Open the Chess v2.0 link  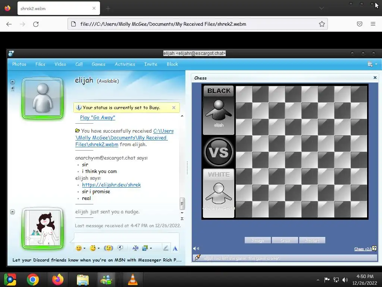click(363, 249)
